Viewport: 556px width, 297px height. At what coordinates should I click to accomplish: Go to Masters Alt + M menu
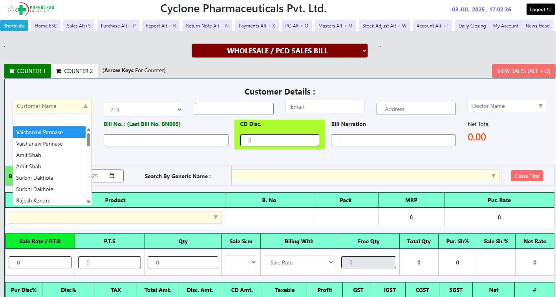click(335, 26)
